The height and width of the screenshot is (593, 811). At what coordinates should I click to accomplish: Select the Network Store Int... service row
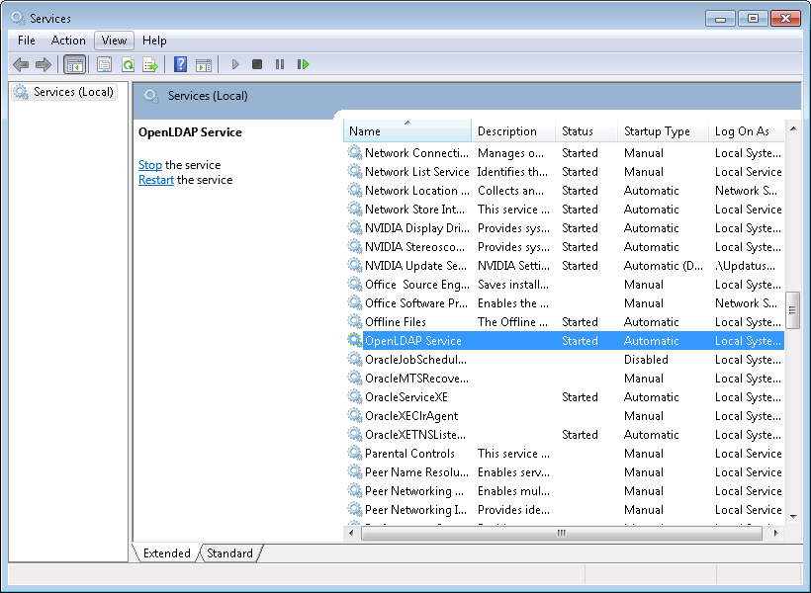pos(564,209)
